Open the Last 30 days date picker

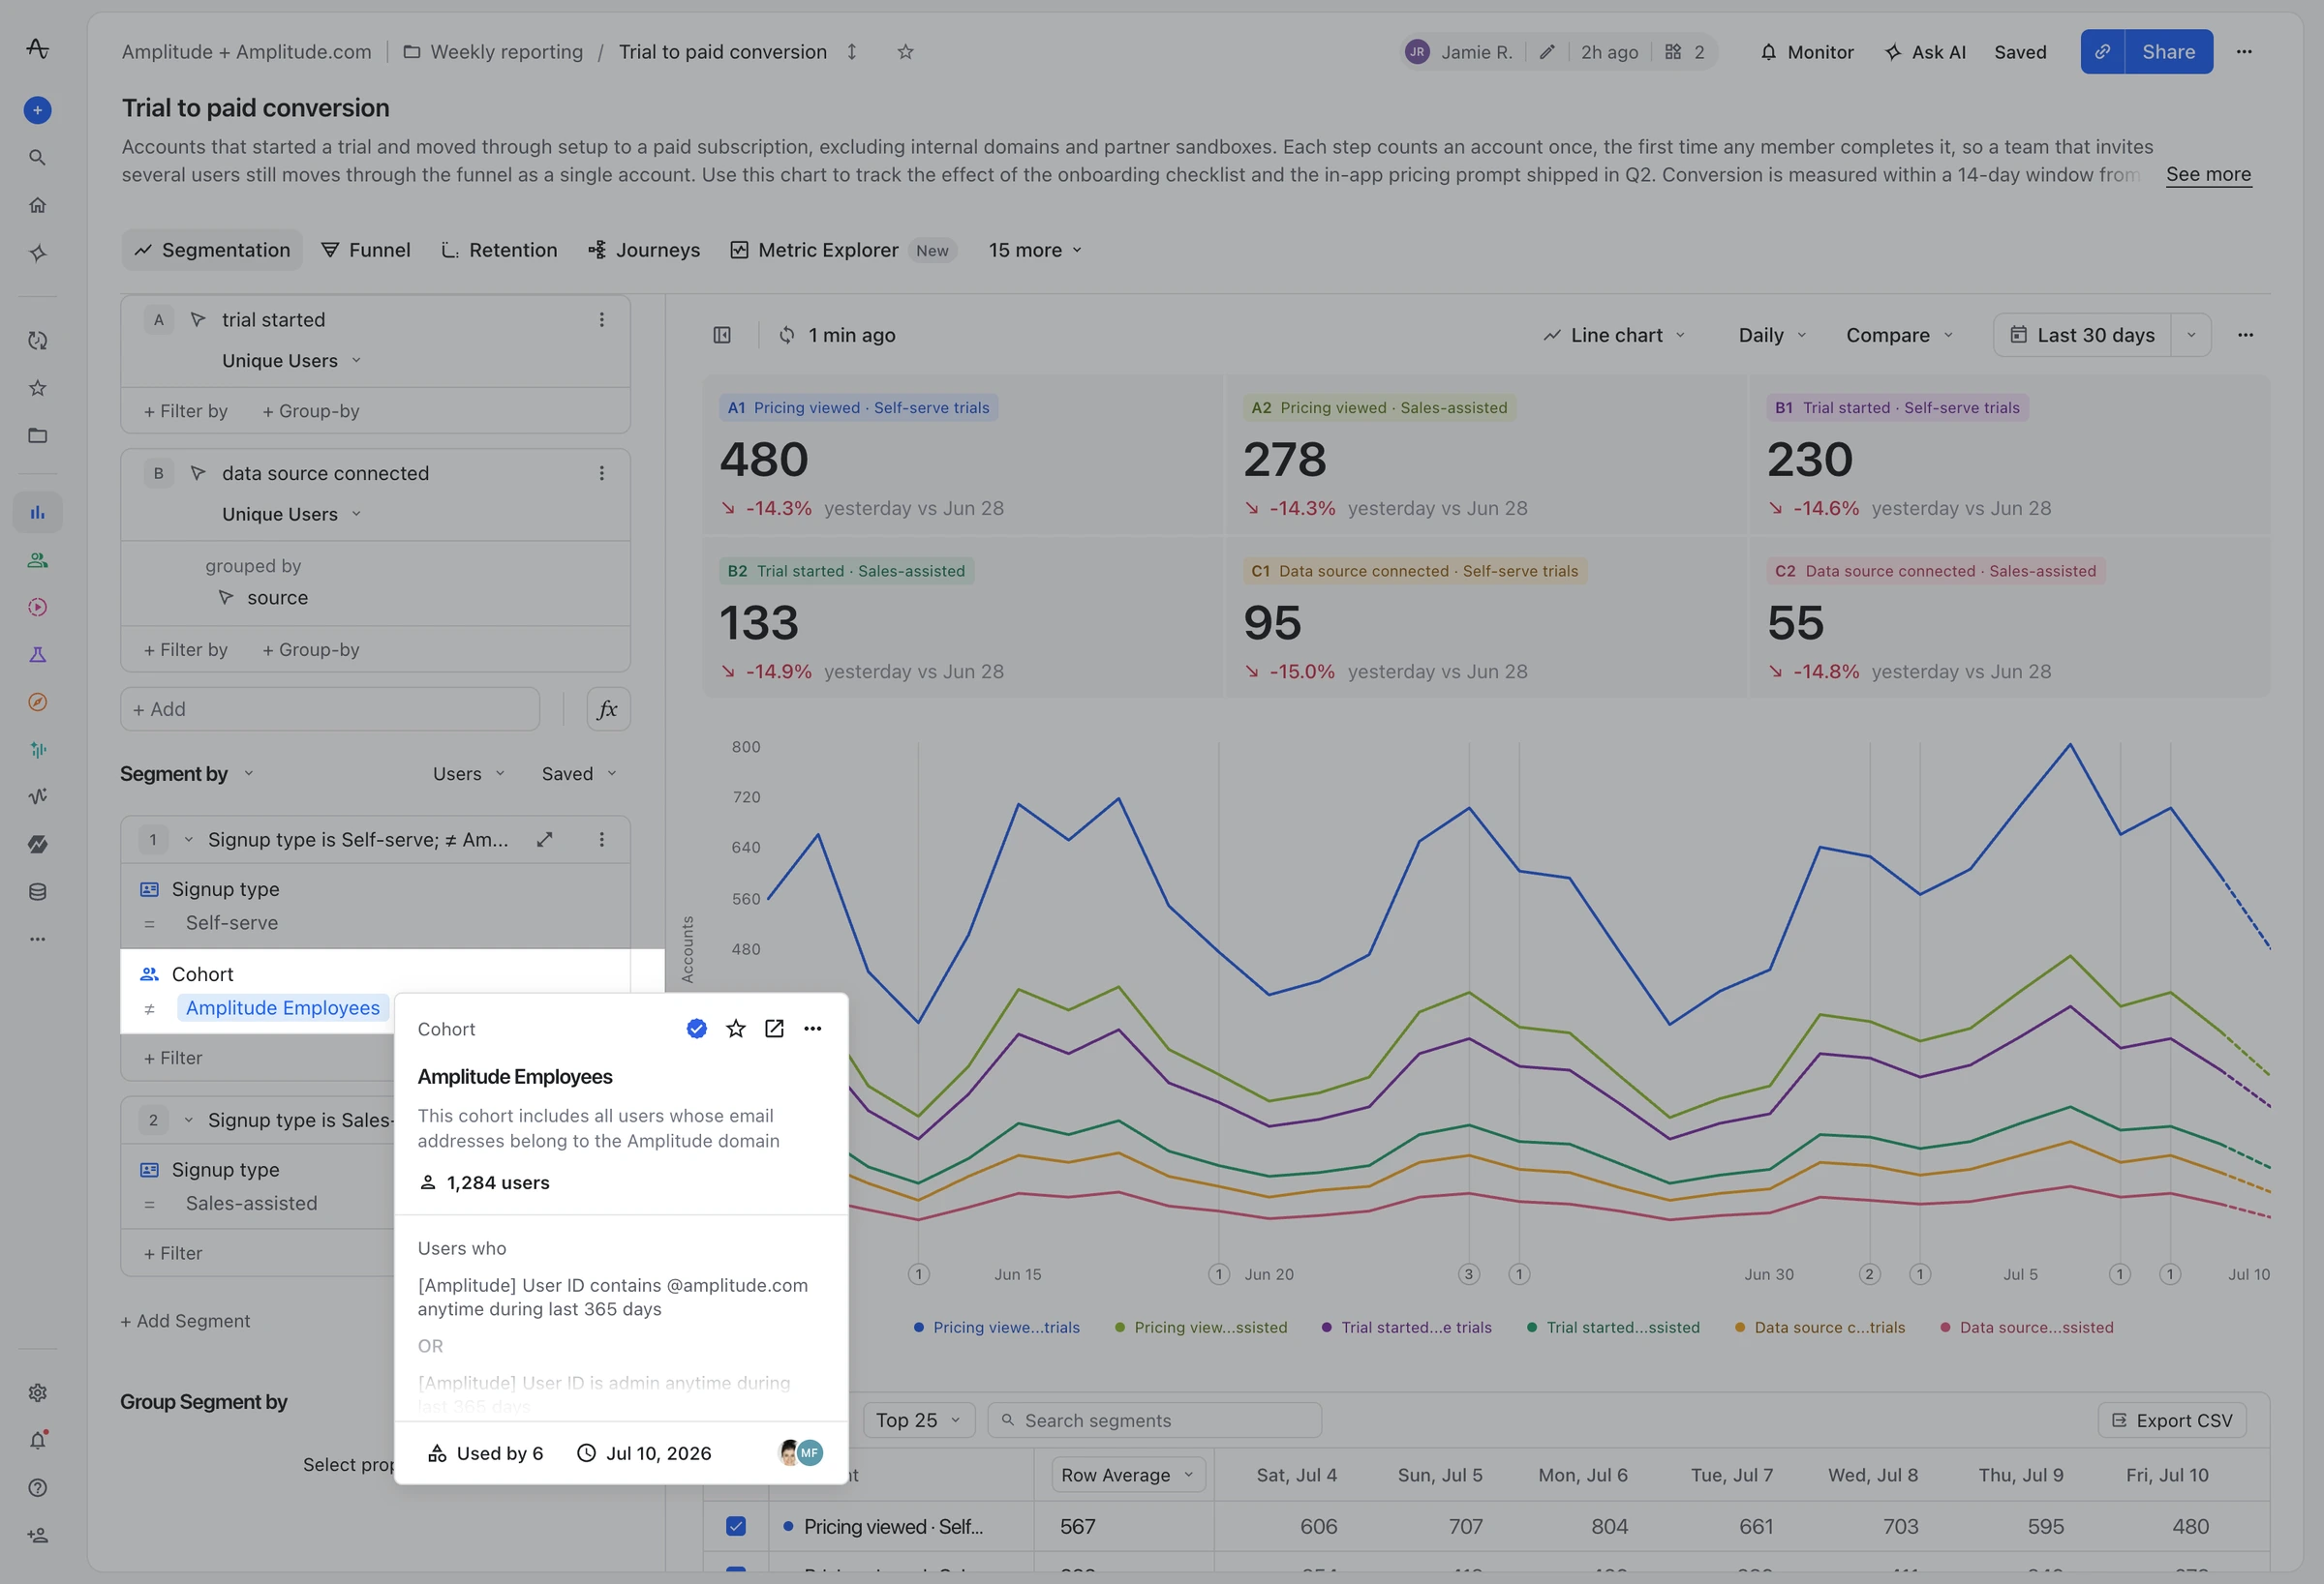pos(2083,335)
